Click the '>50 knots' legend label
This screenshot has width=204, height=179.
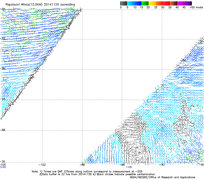tap(196, 7)
